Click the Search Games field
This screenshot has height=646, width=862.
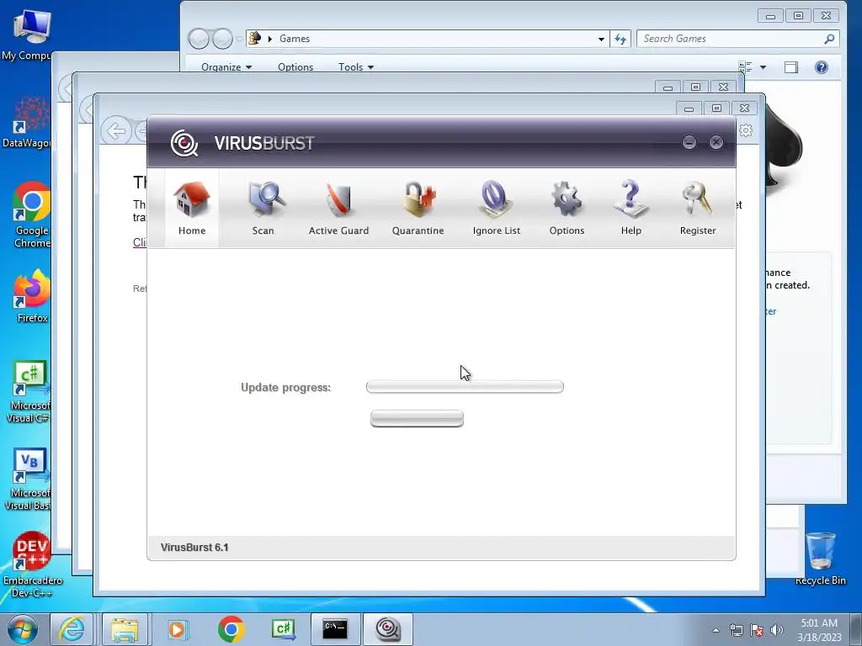(737, 39)
